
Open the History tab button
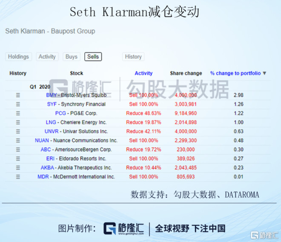click(x=133, y=57)
